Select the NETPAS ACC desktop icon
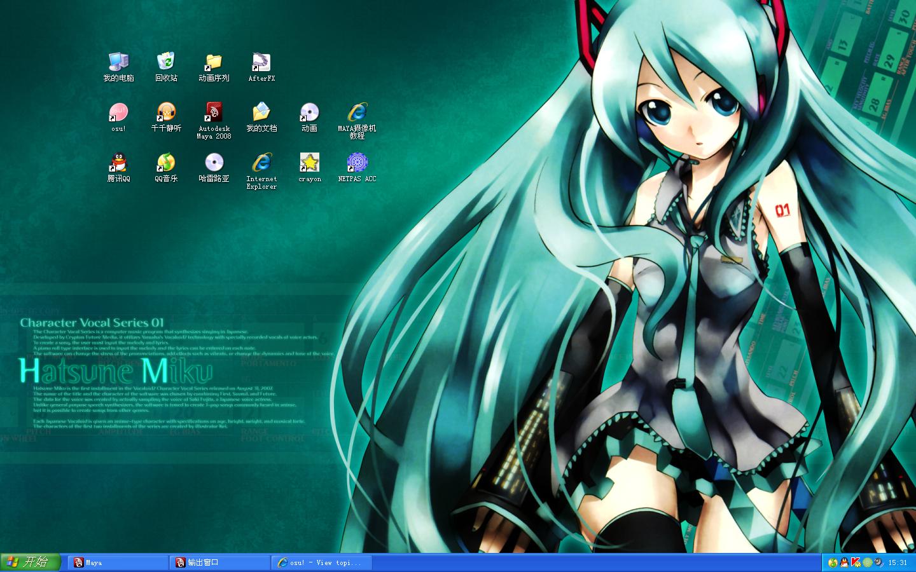This screenshot has height=572, width=916. [x=357, y=168]
